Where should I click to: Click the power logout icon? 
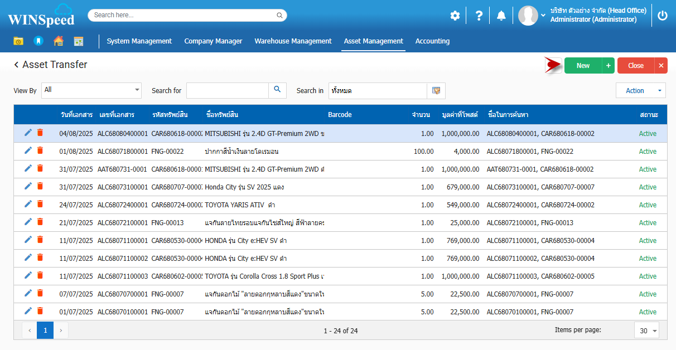click(662, 16)
